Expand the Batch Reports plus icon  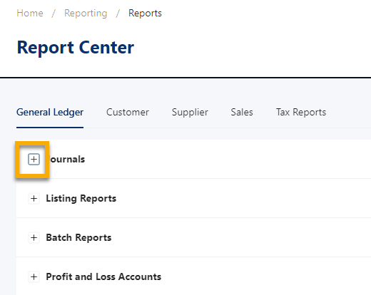pos(34,237)
